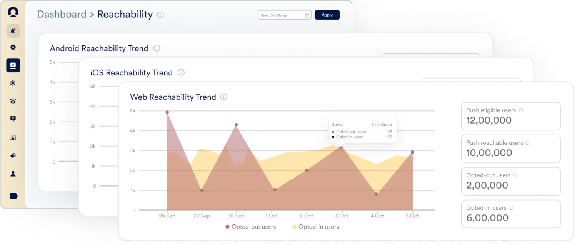This screenshot has width=577, height=244.
Task: Open notifications bell in the sidebar
Action: [13, 31]
